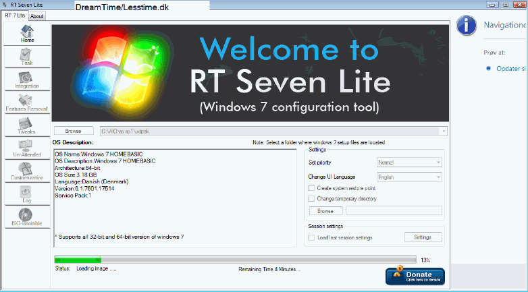Image resolution: width=528 pixels, height=292 pixels.
Task: Click inside the OS Description box
Action: point(175,198)
